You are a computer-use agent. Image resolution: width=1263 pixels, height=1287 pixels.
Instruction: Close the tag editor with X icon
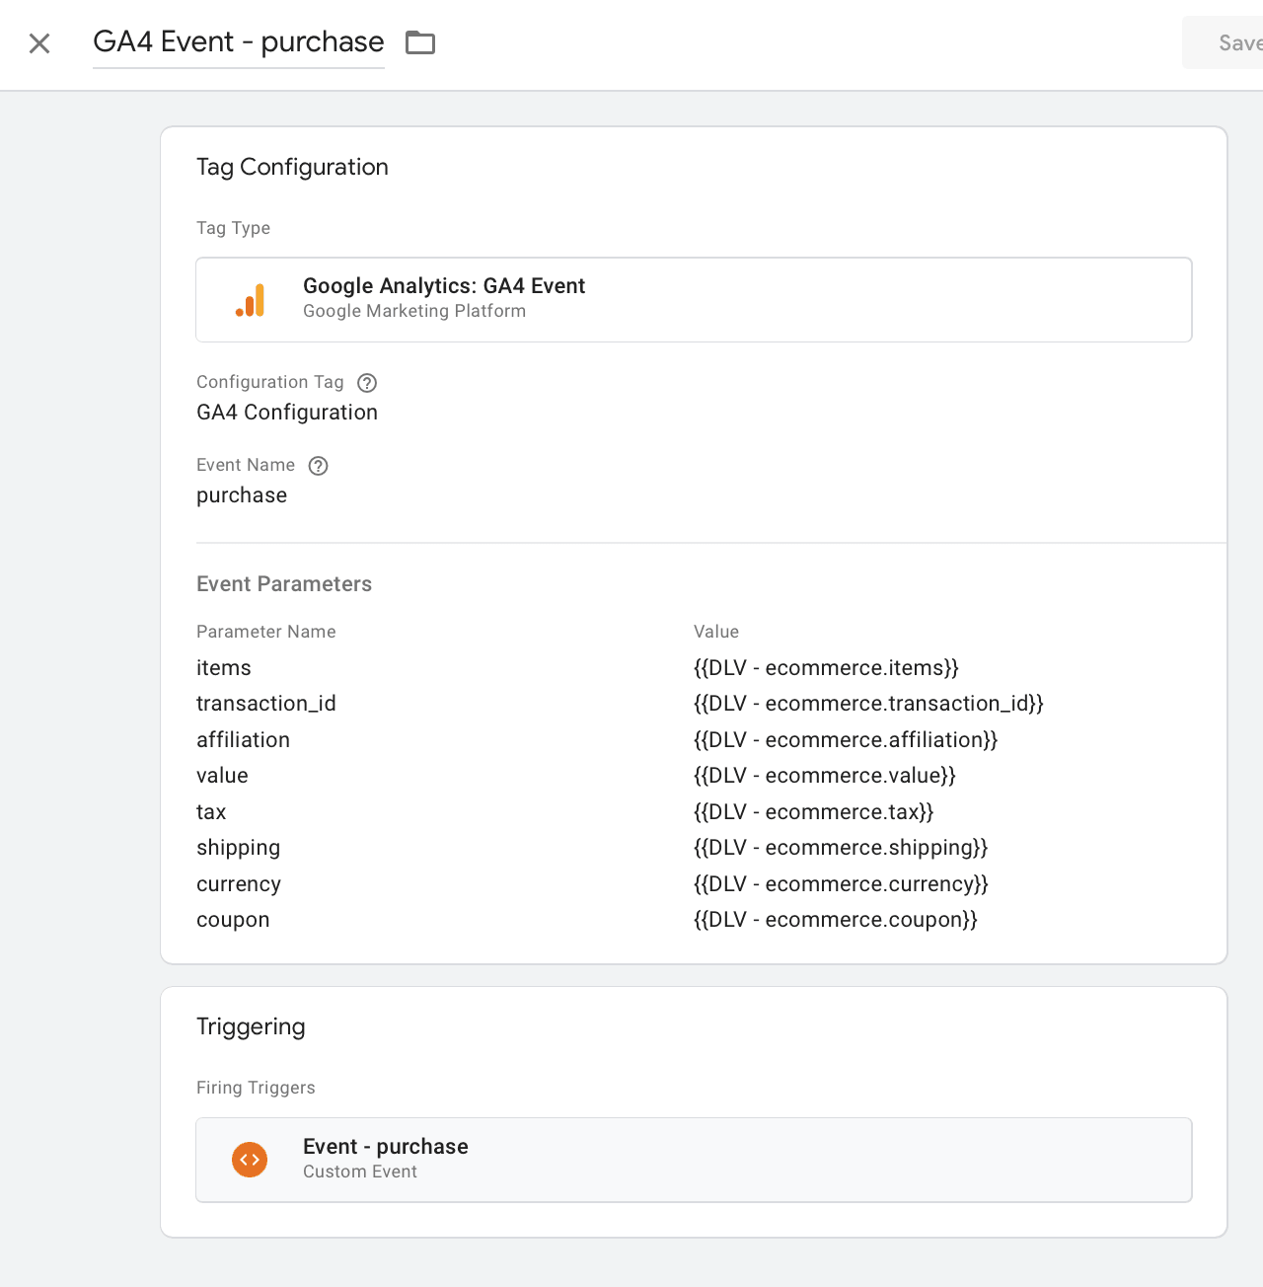pyautogui.click(x=39, y=43)
